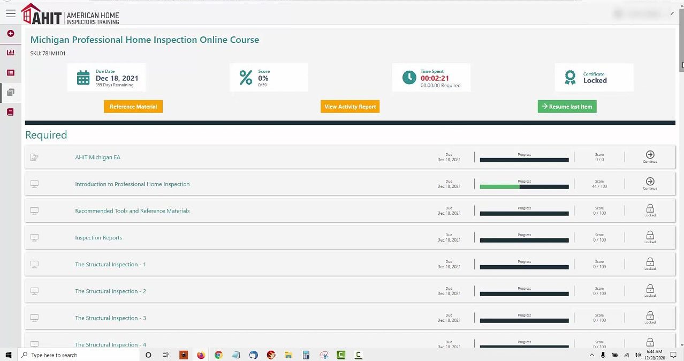Open the bar chart sidebar icon
Viewport: 684px width, 361px height.
tap(11, 52)
